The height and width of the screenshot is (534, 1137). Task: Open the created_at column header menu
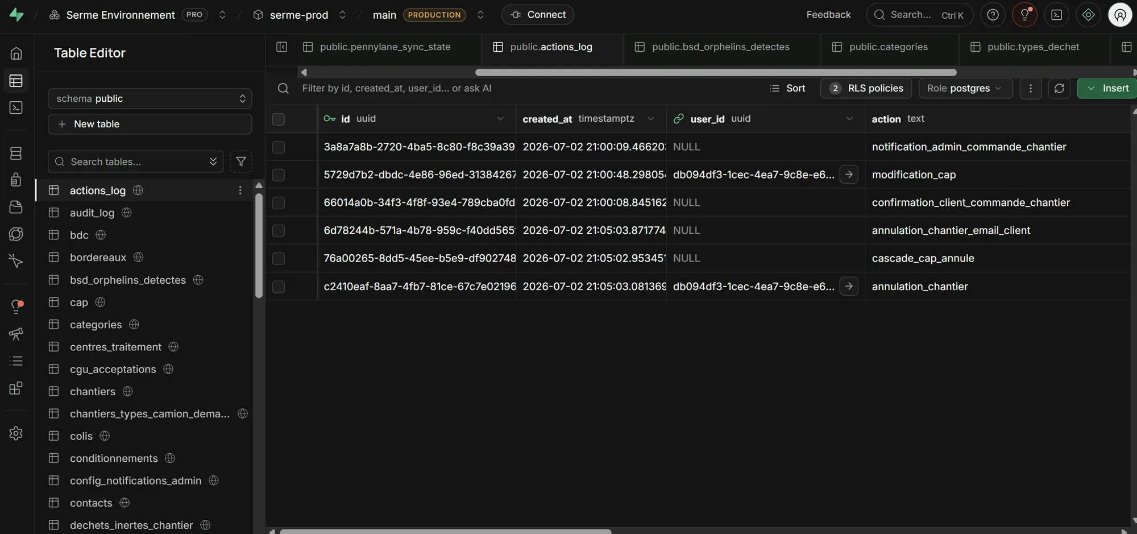pos(651,118)
